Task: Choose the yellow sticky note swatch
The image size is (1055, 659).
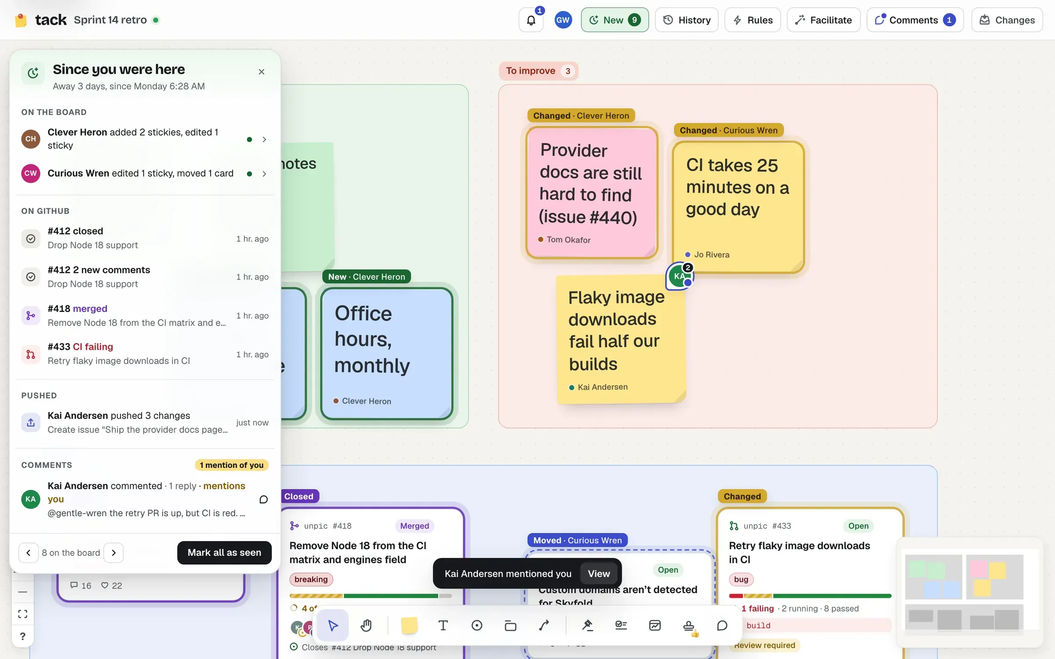Action: point(409,625)
